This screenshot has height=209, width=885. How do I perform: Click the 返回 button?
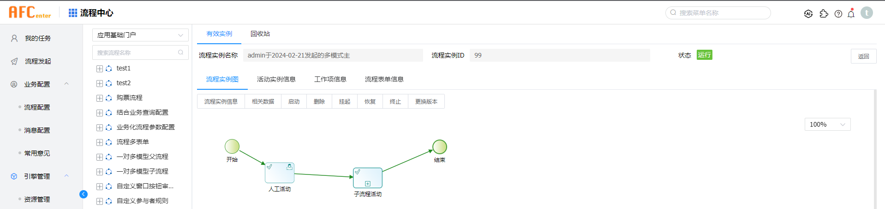tap(863, 56)
